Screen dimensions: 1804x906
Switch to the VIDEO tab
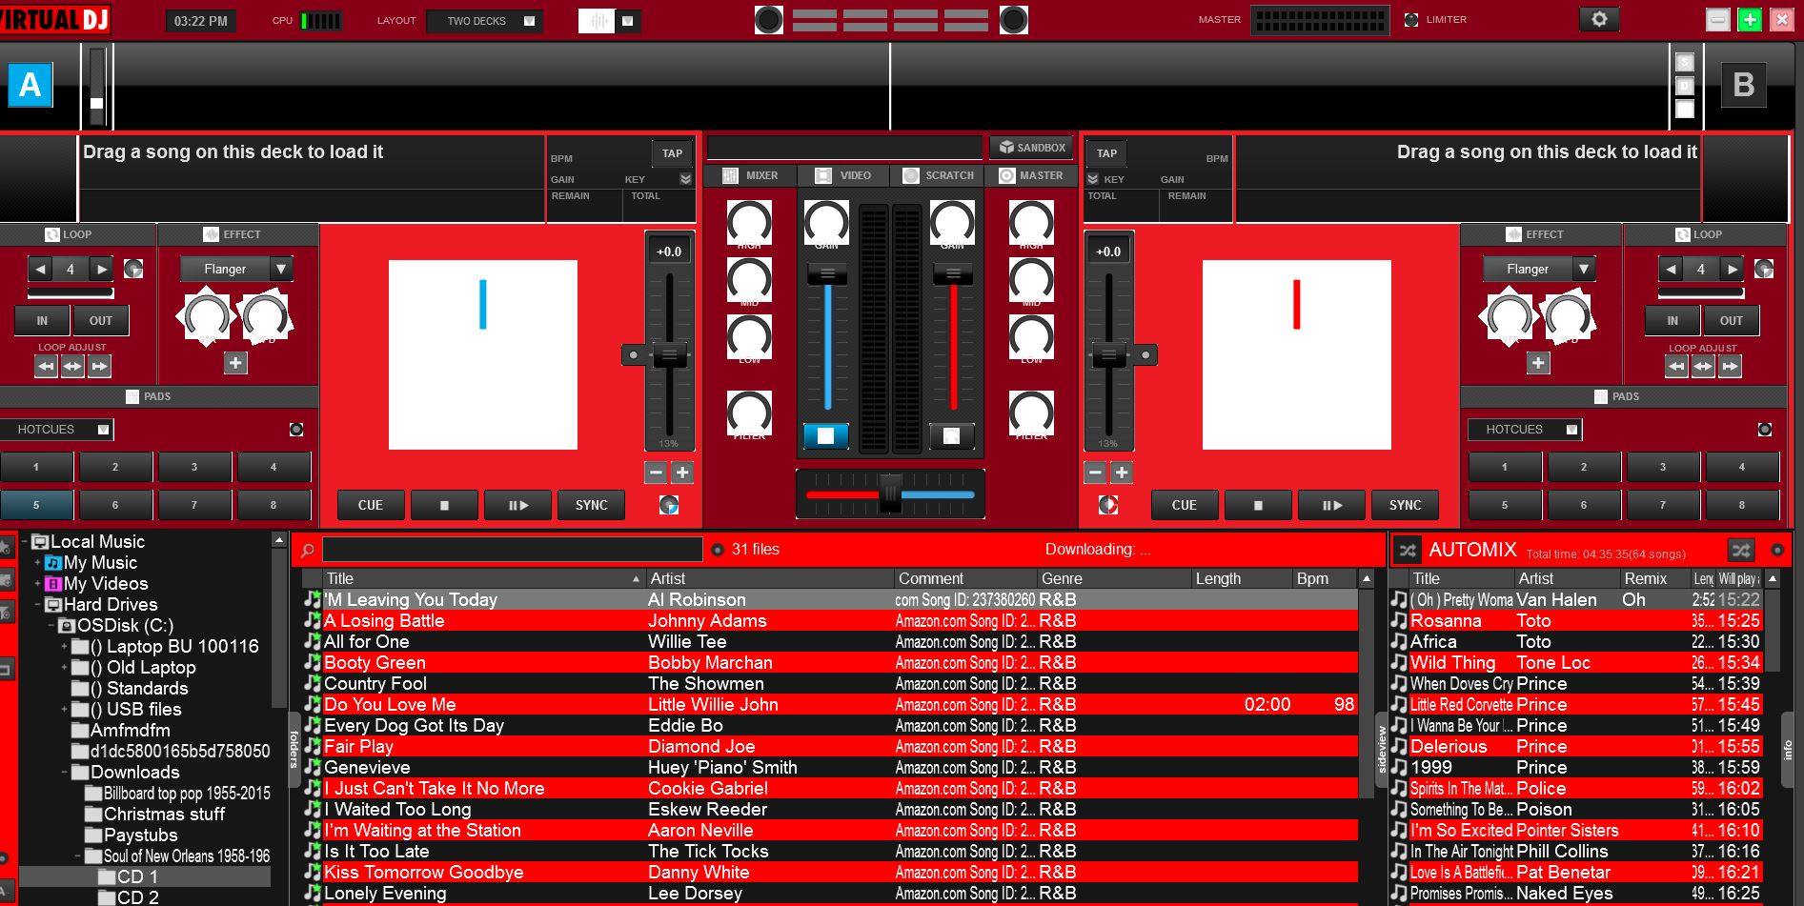[843, 175]
